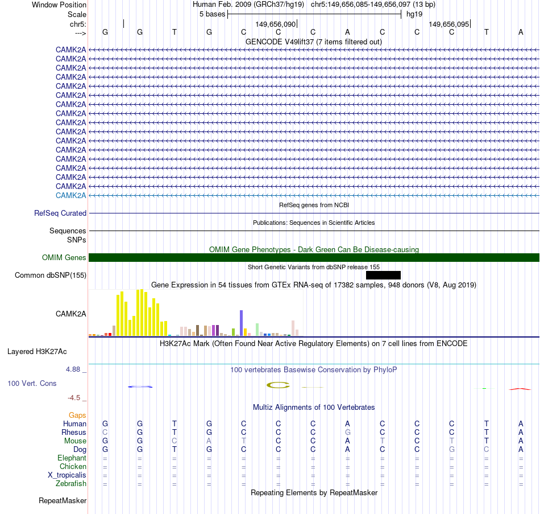Click the OMIM Genes track label
This screenshot has height=514, width=540.
point(64,257)
